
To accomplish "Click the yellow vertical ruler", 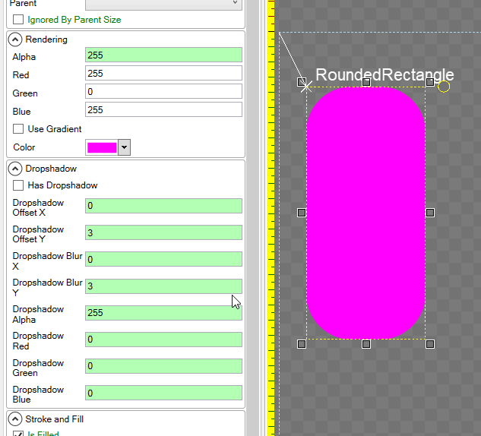I will pos(271,218).
